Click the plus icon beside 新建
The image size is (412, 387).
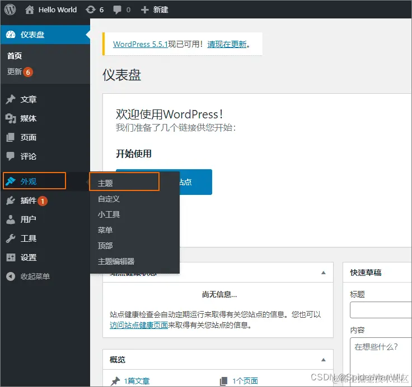tap(145, 10)
